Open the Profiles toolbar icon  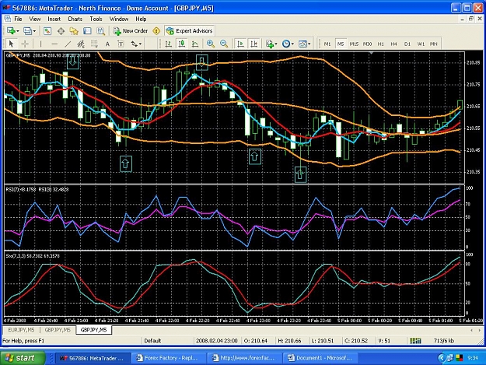point(27,30)
